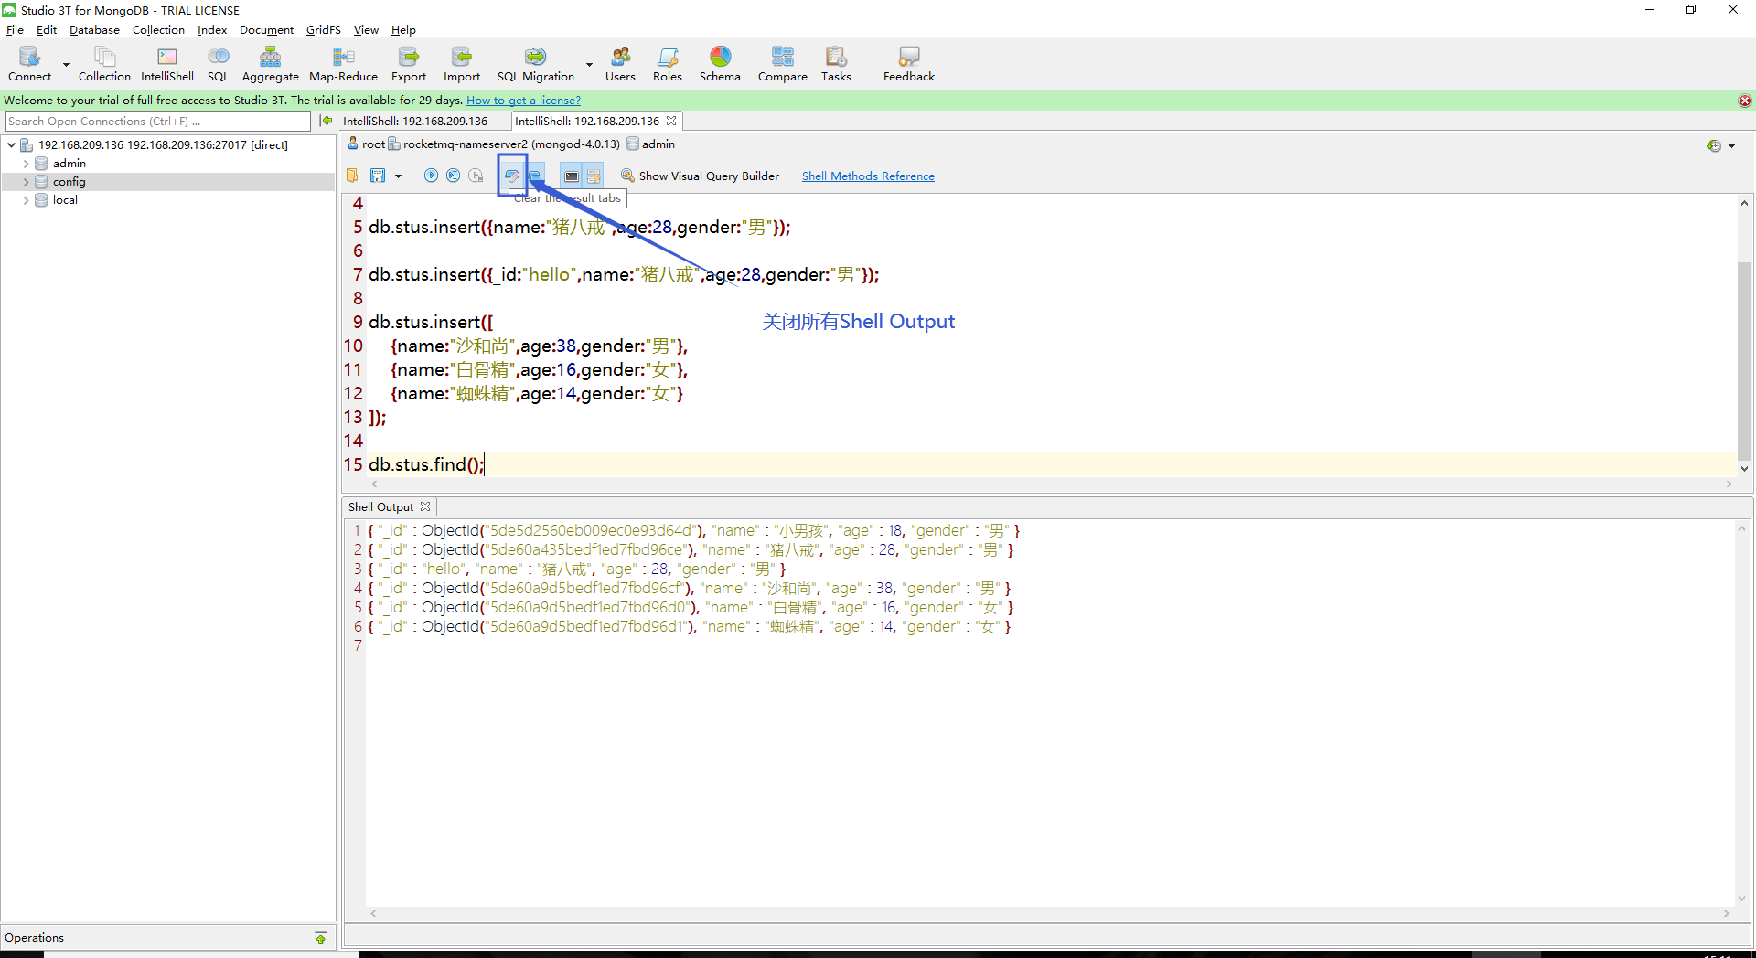Open the Database menu
This screenshot has height=958, width=1756.
pyautogui.click(x=94, y=30)
